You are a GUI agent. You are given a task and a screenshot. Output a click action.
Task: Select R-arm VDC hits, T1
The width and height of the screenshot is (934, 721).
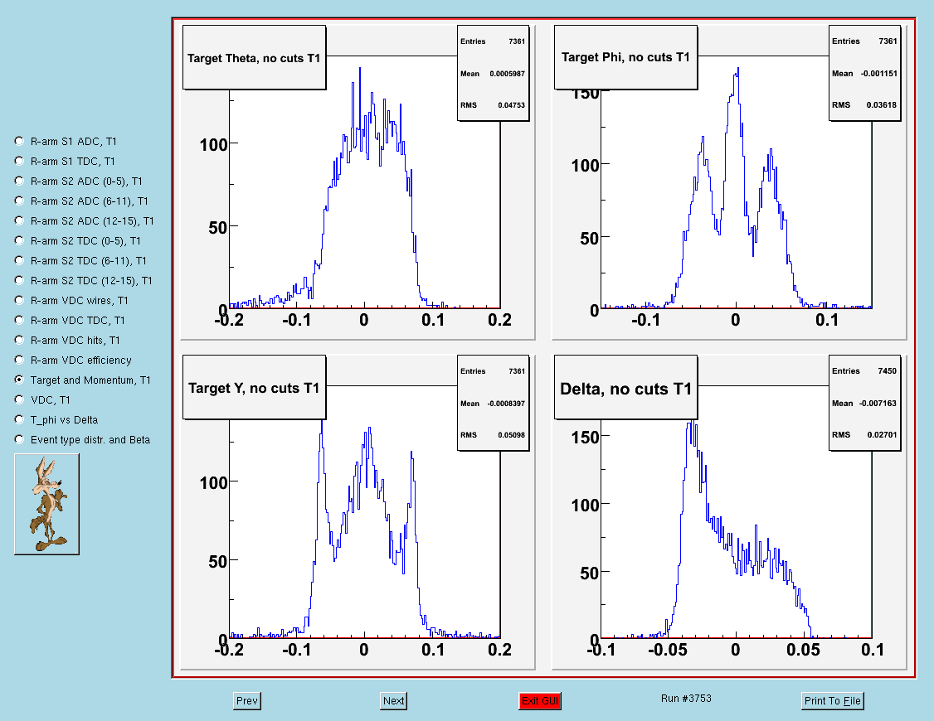(19, 341)
